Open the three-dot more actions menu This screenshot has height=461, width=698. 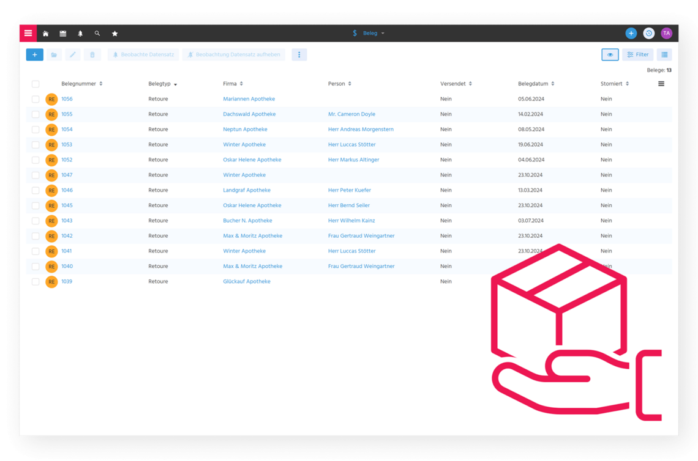click(299, 54)
